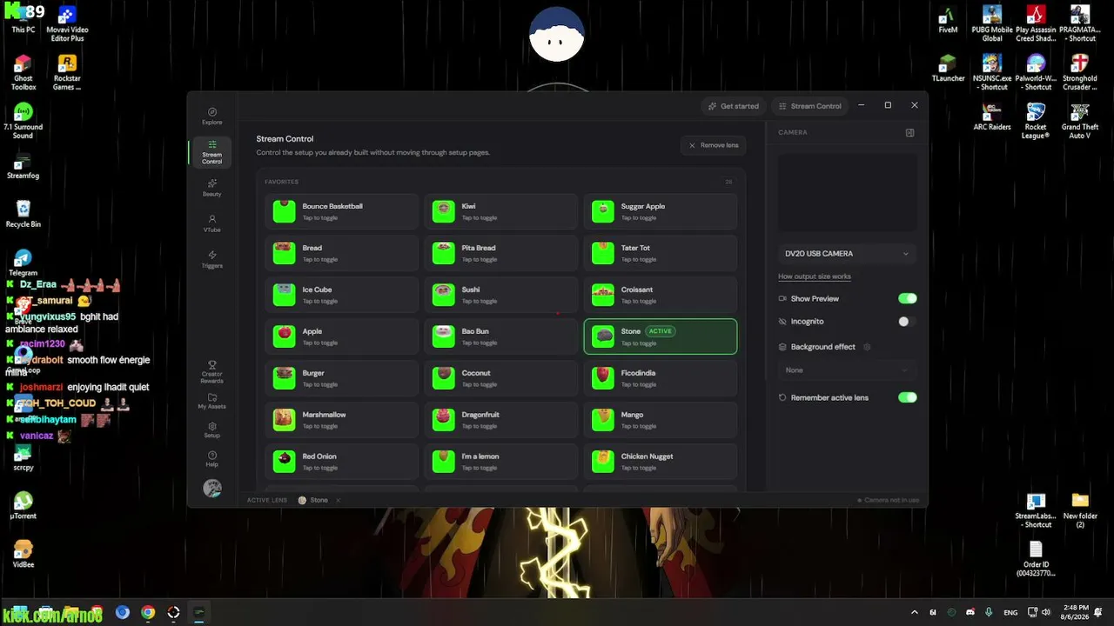Open My Assets in the sidebar
The image size is (1114, 626).
[211, 401]
